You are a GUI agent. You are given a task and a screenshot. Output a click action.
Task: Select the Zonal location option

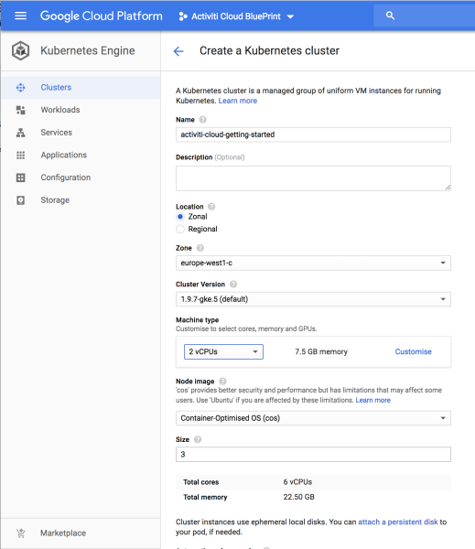tap(180, 217)
